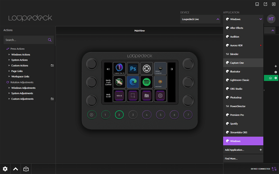Click the Win+X purple device button
Viewport: 279px width, 174px height.
tap(119, 95)
